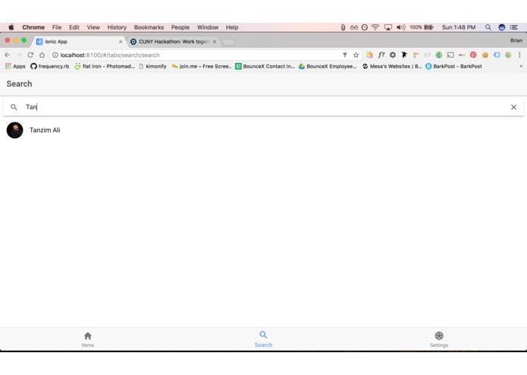The width and height of the screenshot is (527, 375).
Task: Open the Siri icon in menu bar
Action: point(502,27)
